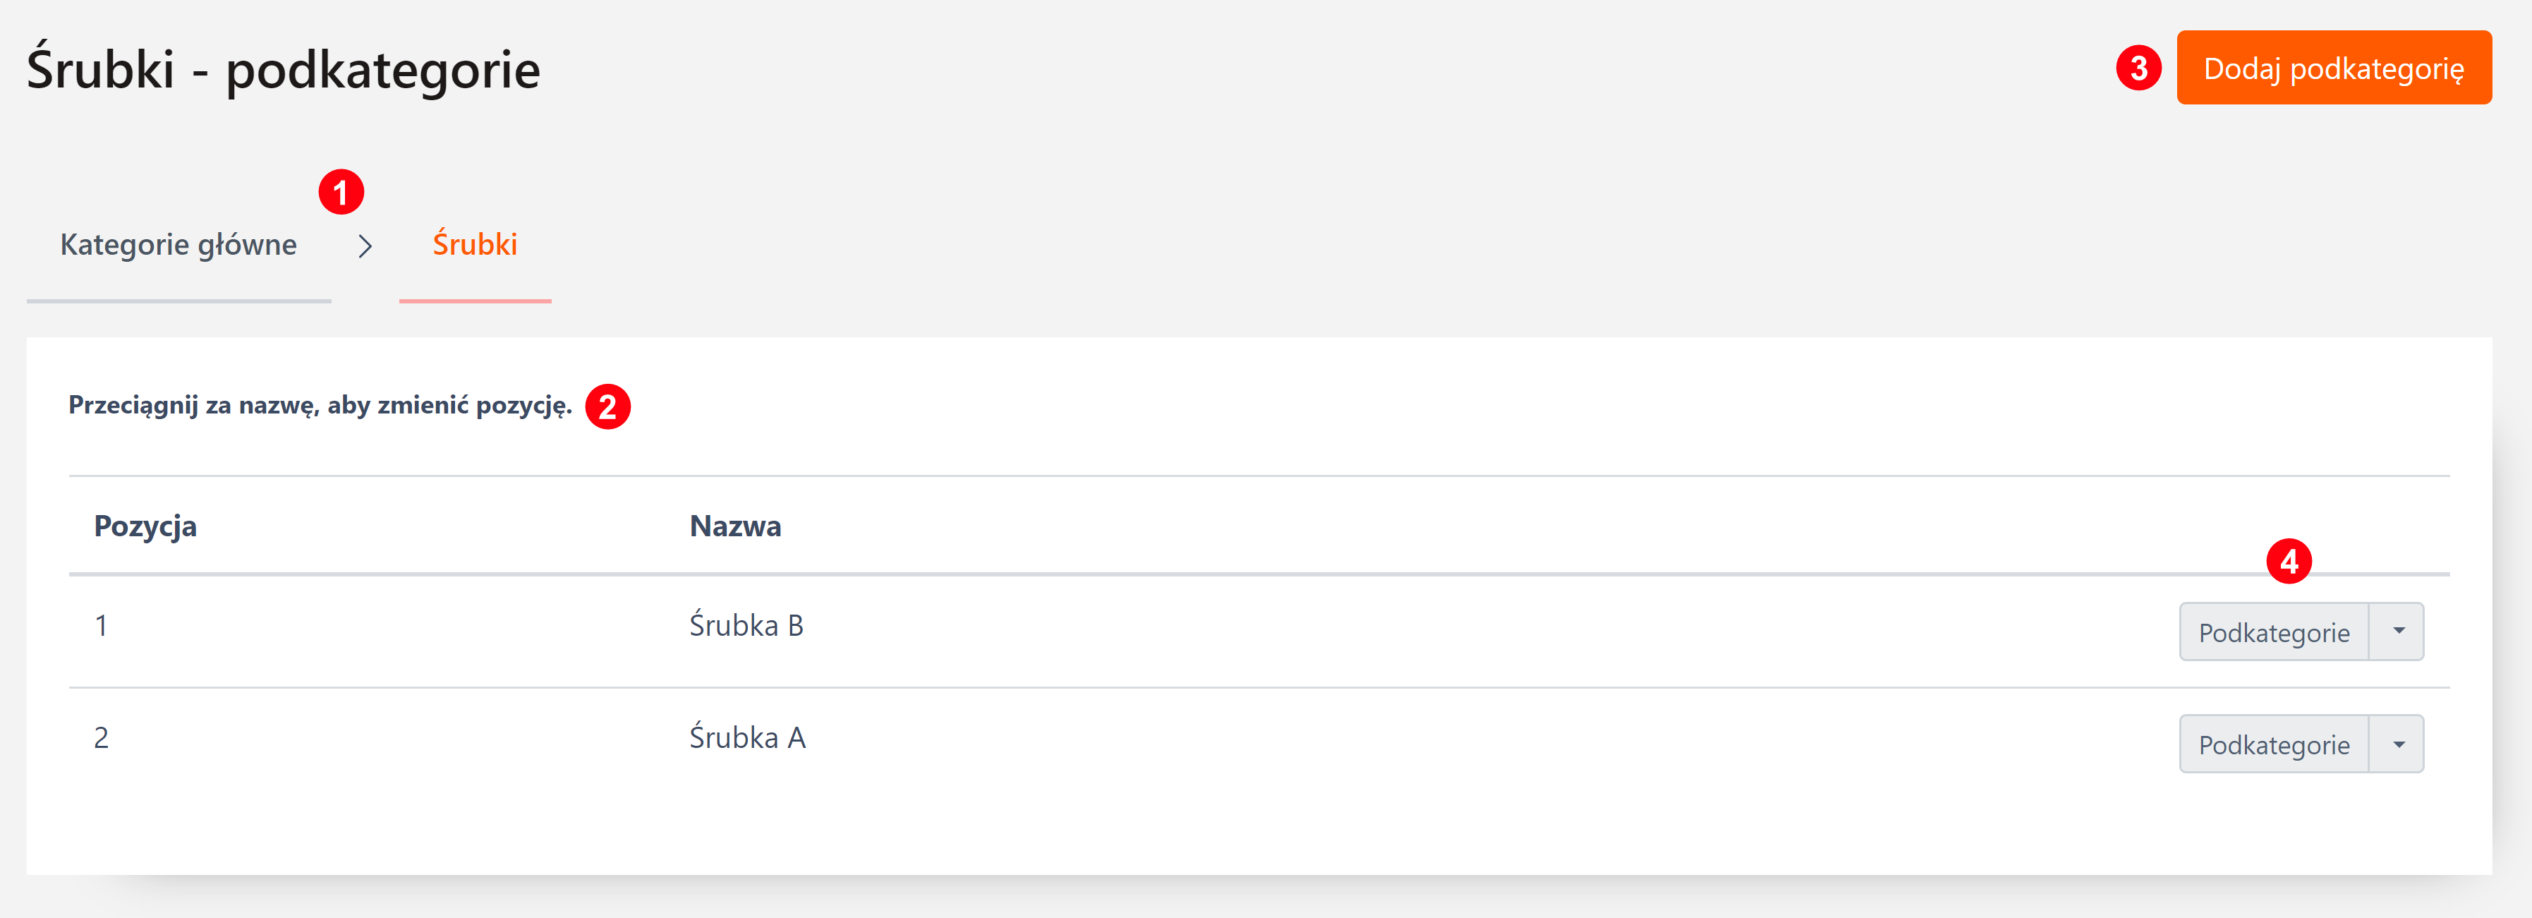Click position number 1 in the table
This screenshot has height=918, width=2532.
tap(102, 625)
